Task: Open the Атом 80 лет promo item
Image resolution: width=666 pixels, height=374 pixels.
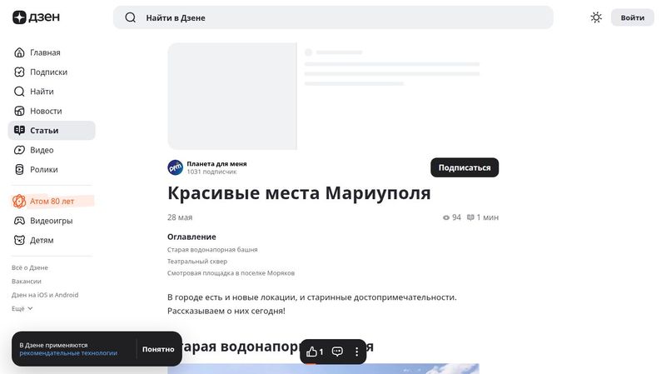Action: click(x=52, y=201)
